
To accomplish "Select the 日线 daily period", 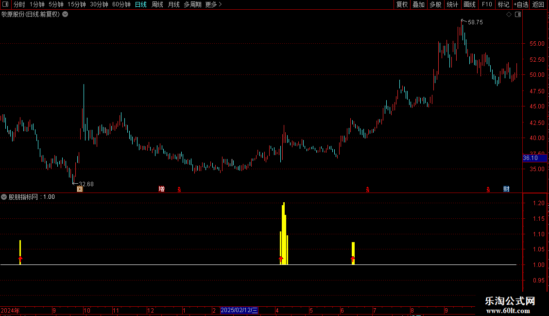I will [141, 4].
